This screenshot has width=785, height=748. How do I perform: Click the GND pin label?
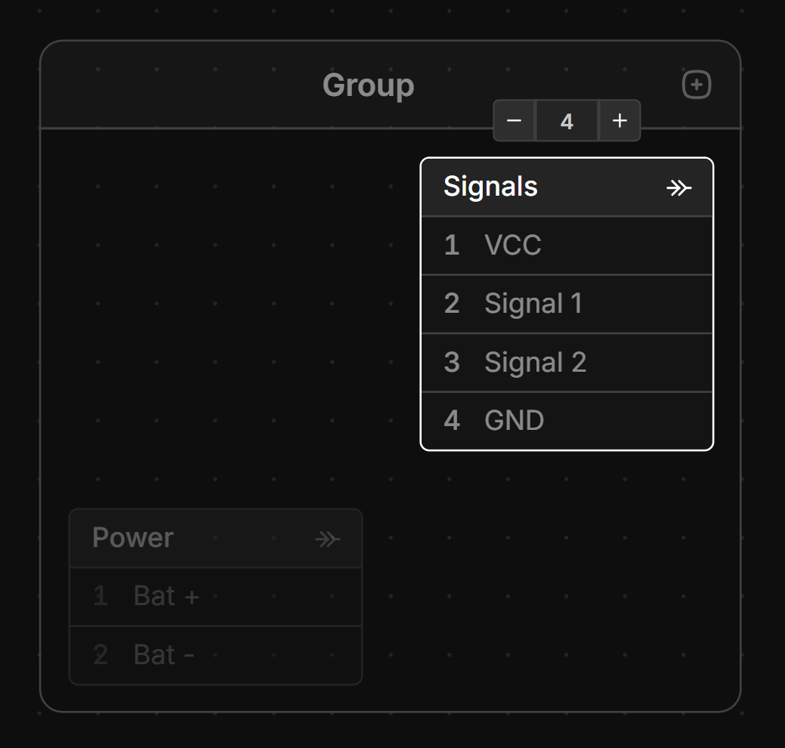pyautogui.click(x=515, y=421)
